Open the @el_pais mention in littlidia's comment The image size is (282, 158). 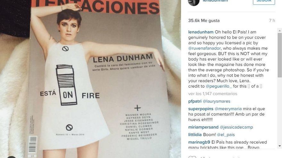pos(226,135)
